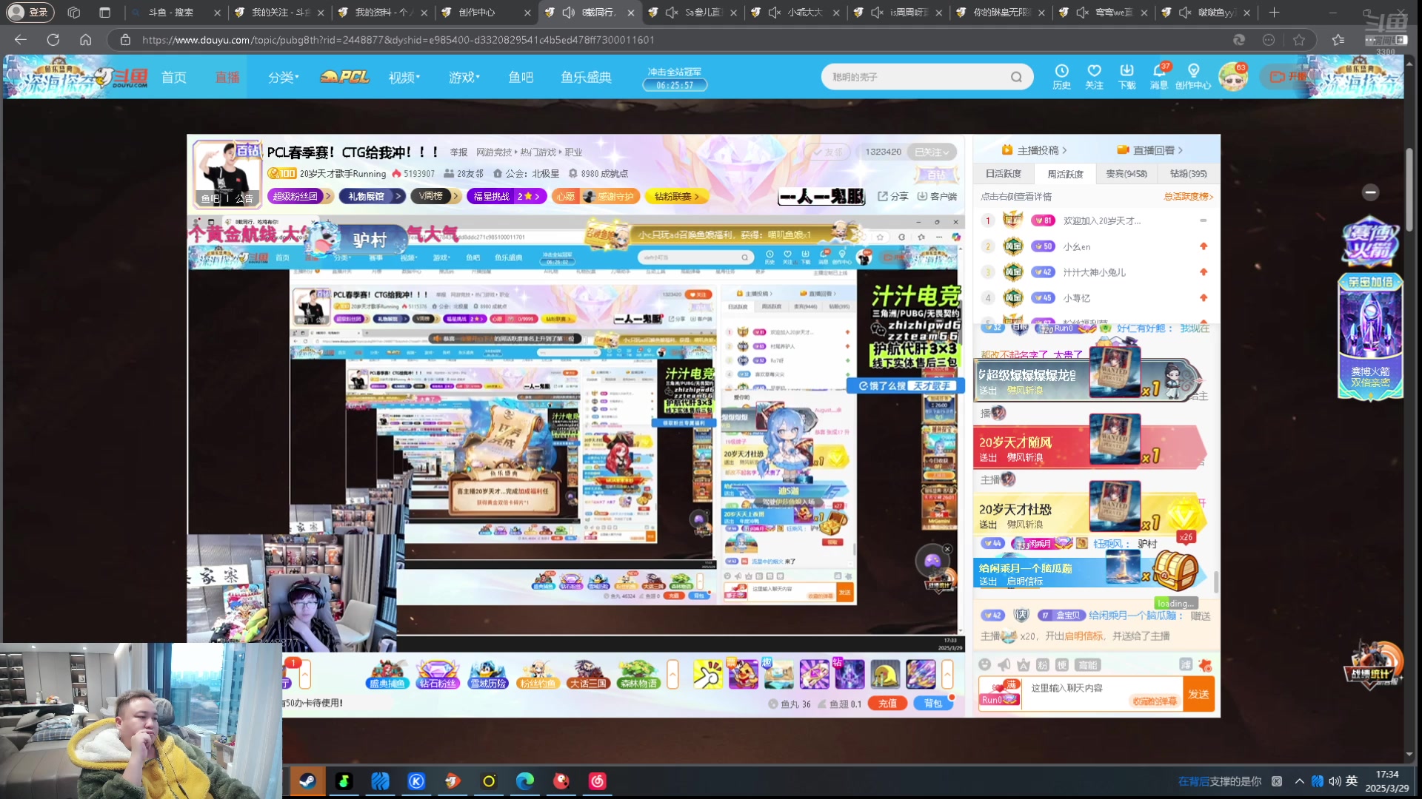
Task: Toggle the 粉 fan danmaku button
Action: (1042, 664)
